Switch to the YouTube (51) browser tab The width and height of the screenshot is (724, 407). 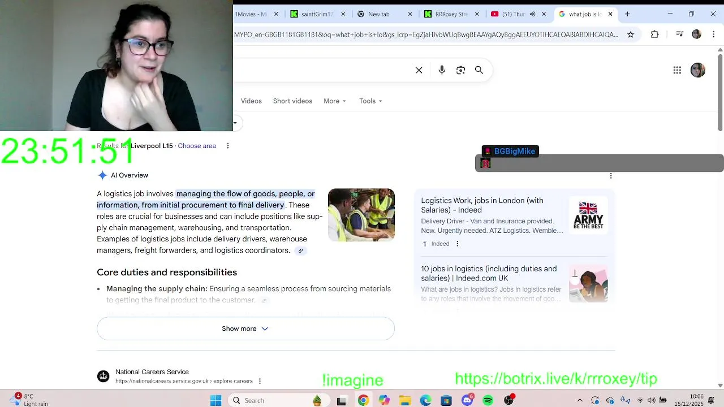[513, 14]
